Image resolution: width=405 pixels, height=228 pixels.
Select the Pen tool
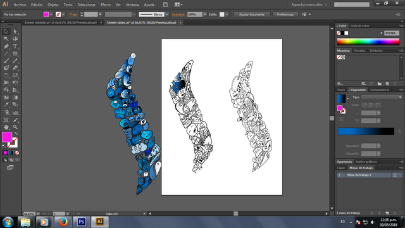[x=6, y=46]
